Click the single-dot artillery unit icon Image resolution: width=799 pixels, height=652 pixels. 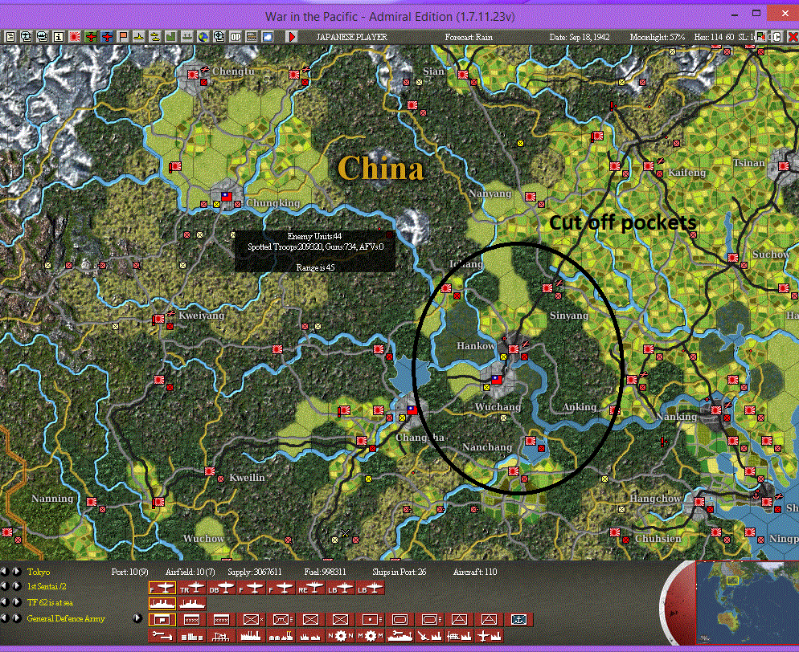pyautogui.click(x=370, y=620)
